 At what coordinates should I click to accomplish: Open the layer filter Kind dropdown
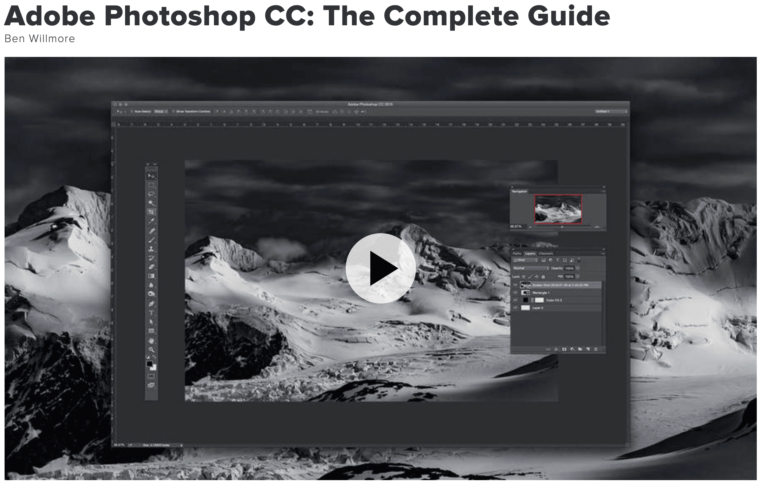(525, 260)
